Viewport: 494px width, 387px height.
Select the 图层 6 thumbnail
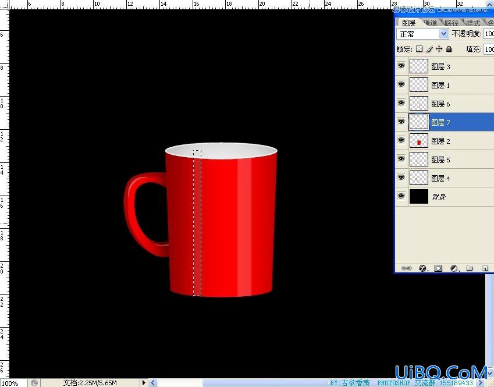[x=419, y=103]
